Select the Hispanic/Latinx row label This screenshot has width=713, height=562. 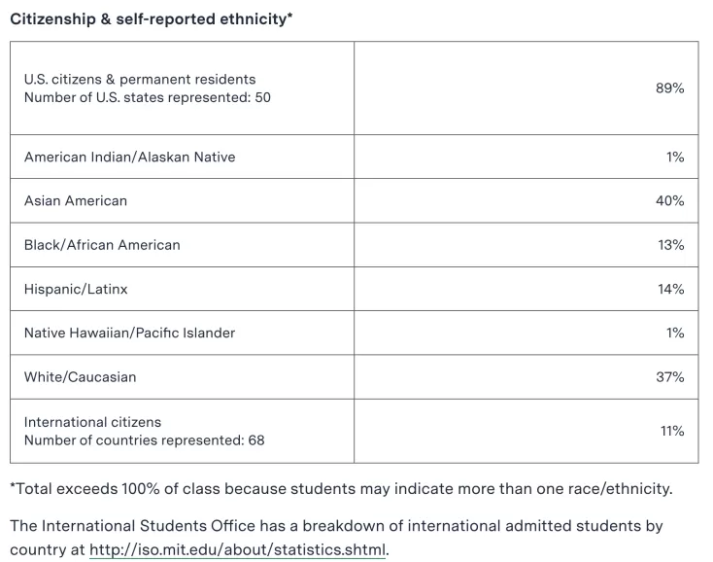(x=76, y=289)
